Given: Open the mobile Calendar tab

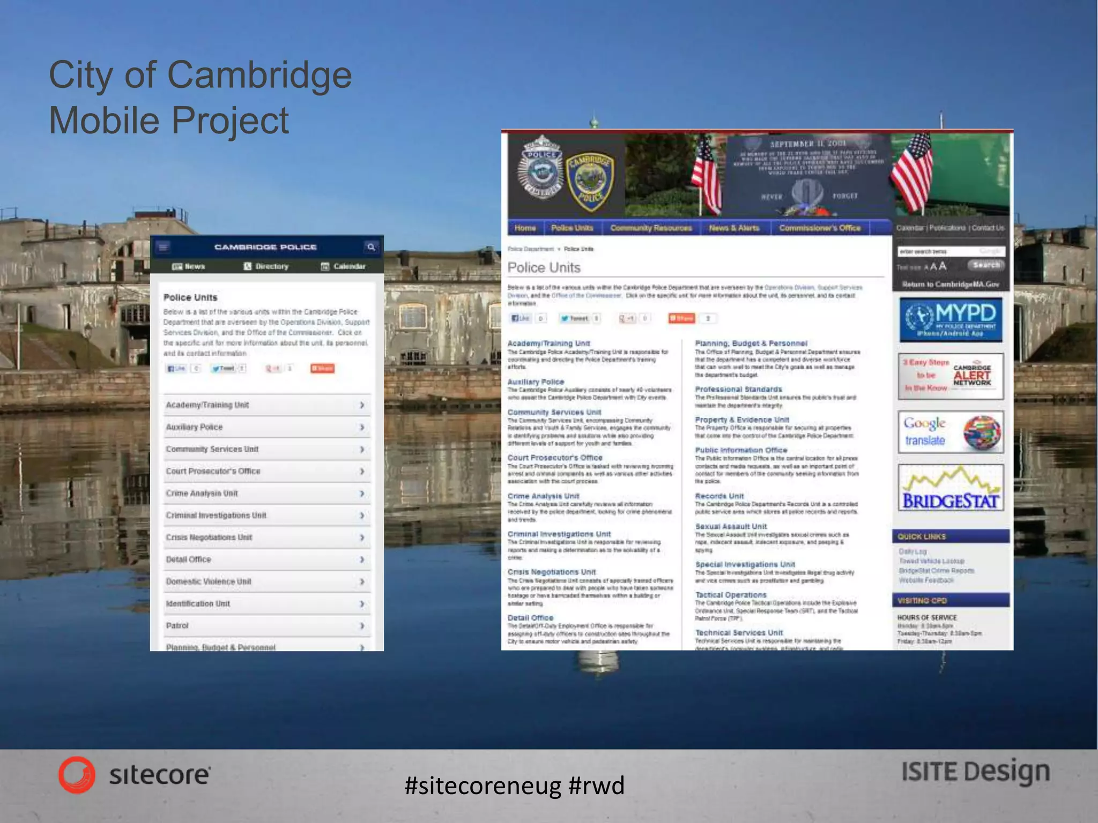Looking at the screenshot, I should pyautogui.click(x=343, y=266).
